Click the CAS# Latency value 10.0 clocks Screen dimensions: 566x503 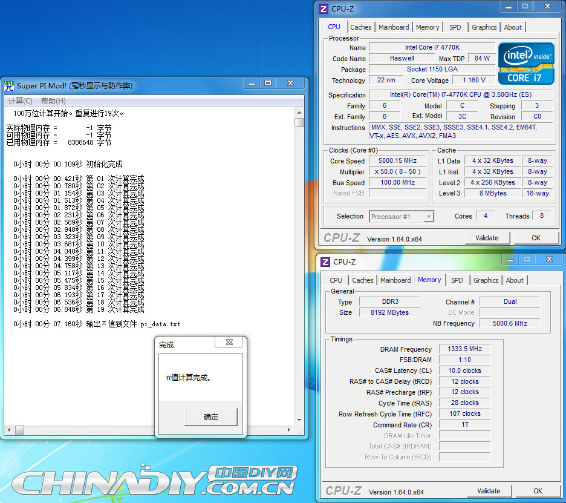click(464, 370)
